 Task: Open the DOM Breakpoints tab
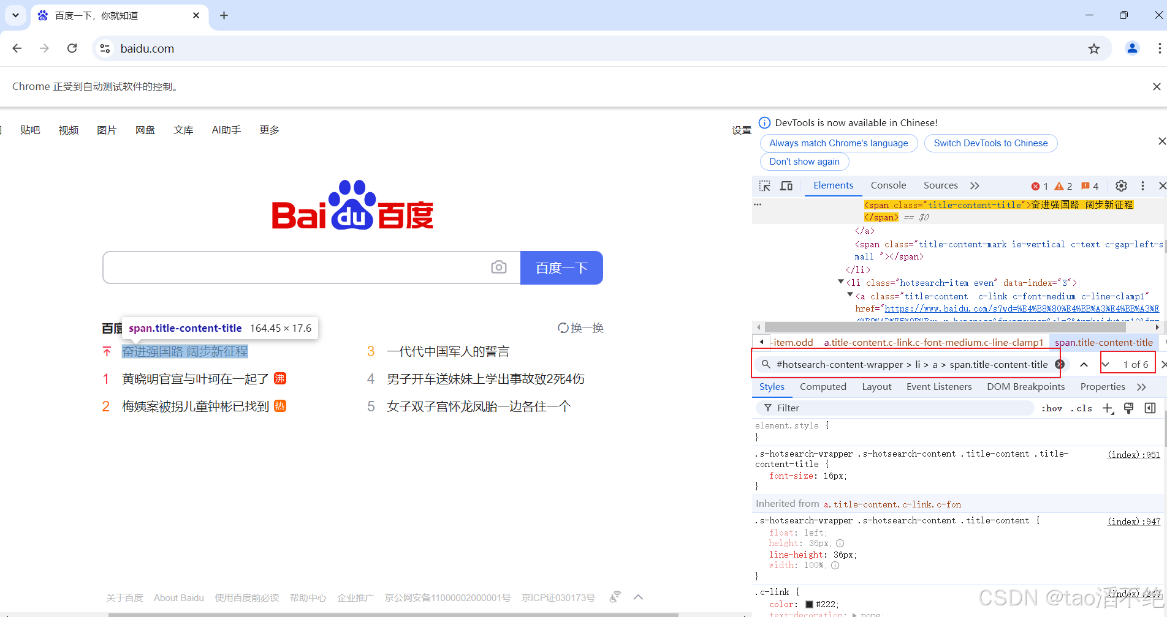[x=1025, y=387]
